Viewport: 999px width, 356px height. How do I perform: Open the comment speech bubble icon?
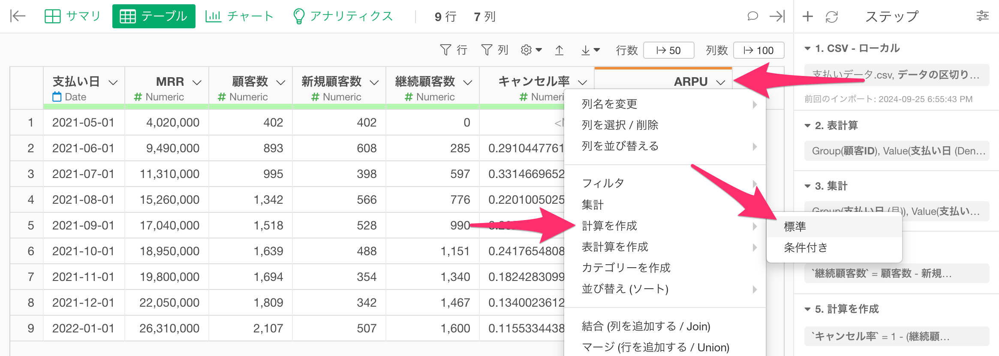(x=752, y=16)
